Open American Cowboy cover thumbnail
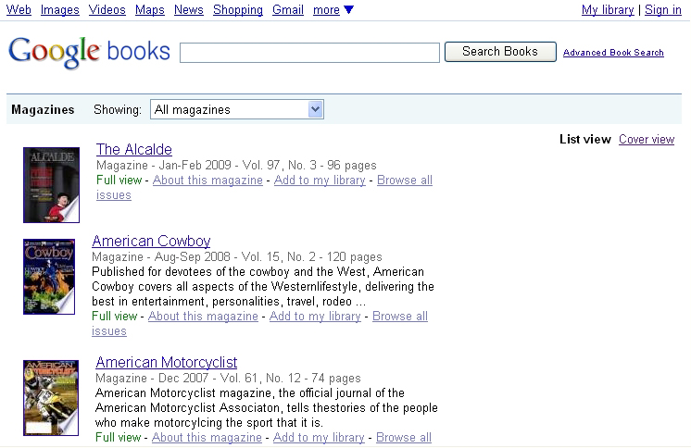 click(49, 277)
